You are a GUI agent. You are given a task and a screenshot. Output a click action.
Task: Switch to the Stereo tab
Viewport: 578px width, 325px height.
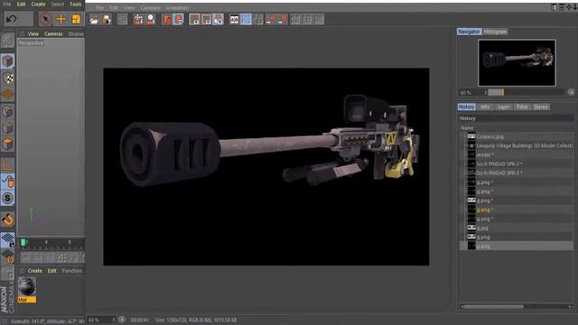point(541,107)
